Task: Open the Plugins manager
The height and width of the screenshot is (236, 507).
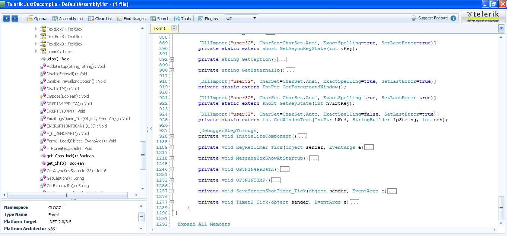Action: pos(208,19)
